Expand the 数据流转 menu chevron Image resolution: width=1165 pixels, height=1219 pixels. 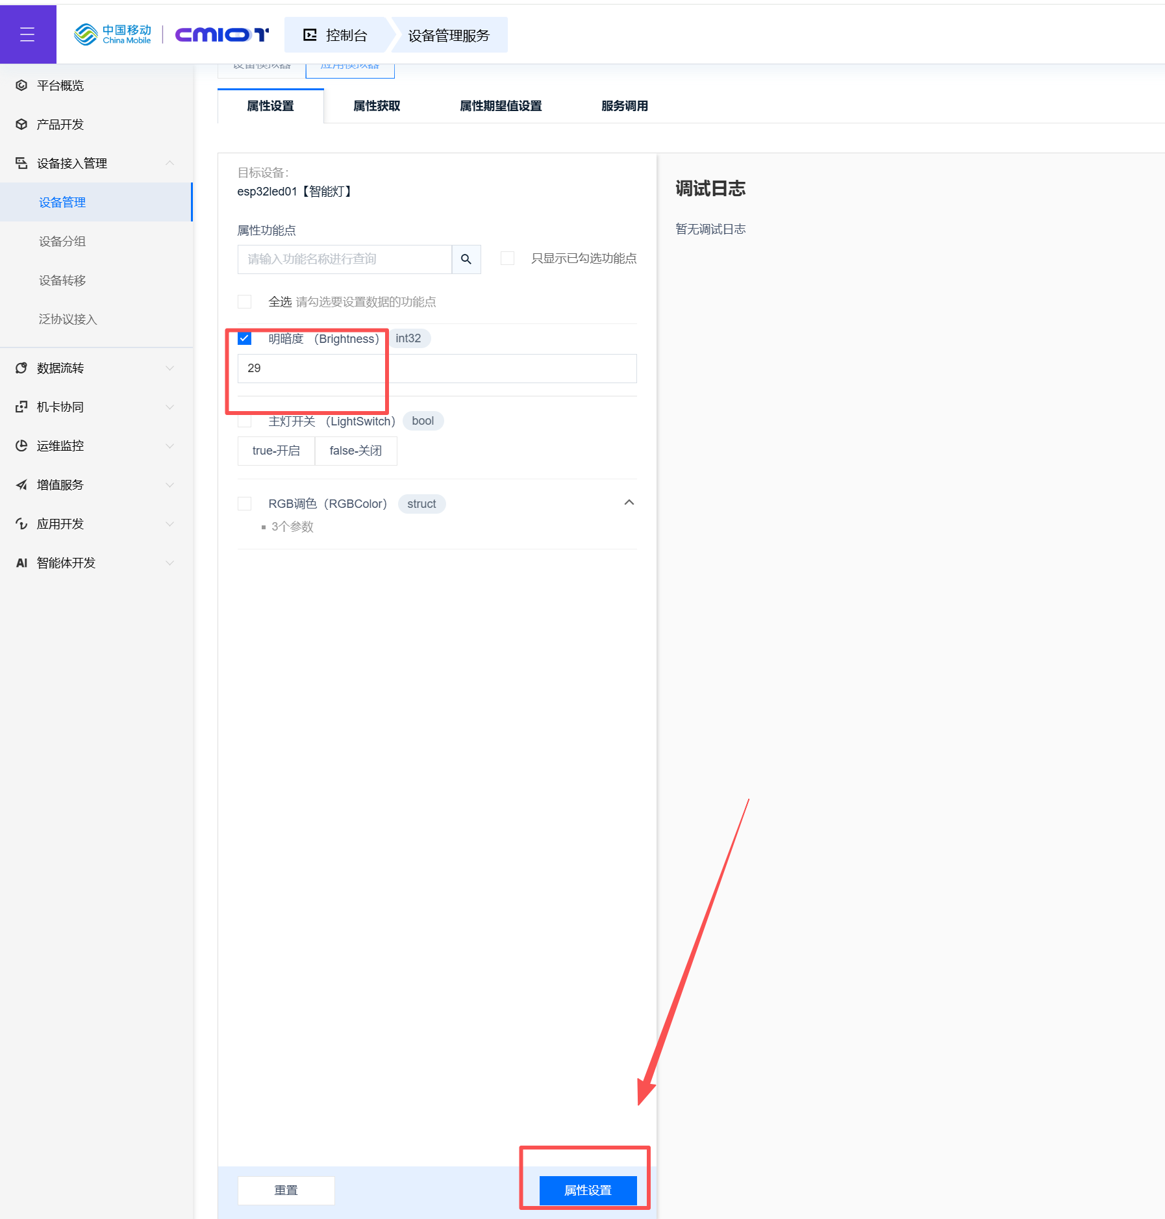[x=169, y=368]
